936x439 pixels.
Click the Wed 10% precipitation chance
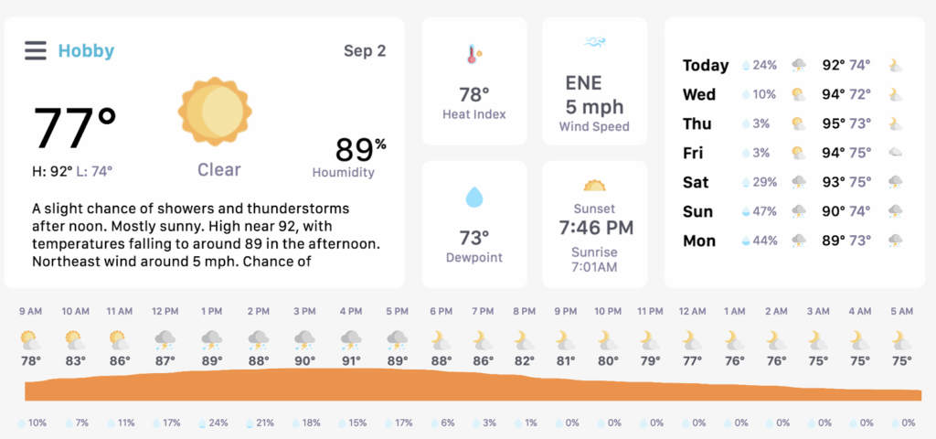[759, 94]
